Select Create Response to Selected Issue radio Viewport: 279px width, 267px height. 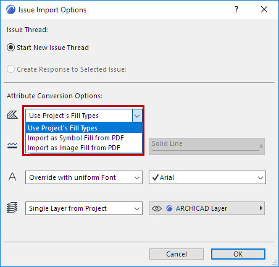[x=10, y=69]
